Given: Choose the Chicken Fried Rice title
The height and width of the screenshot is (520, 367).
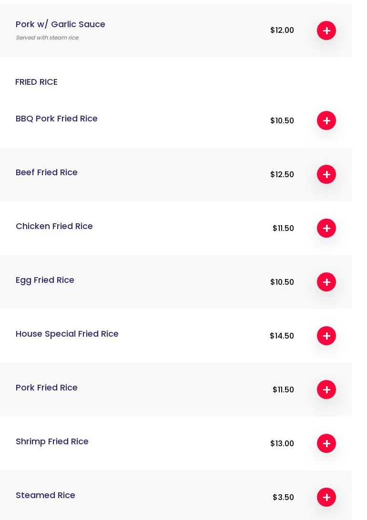Looking at the screenshot, I should tap(54, 226).
